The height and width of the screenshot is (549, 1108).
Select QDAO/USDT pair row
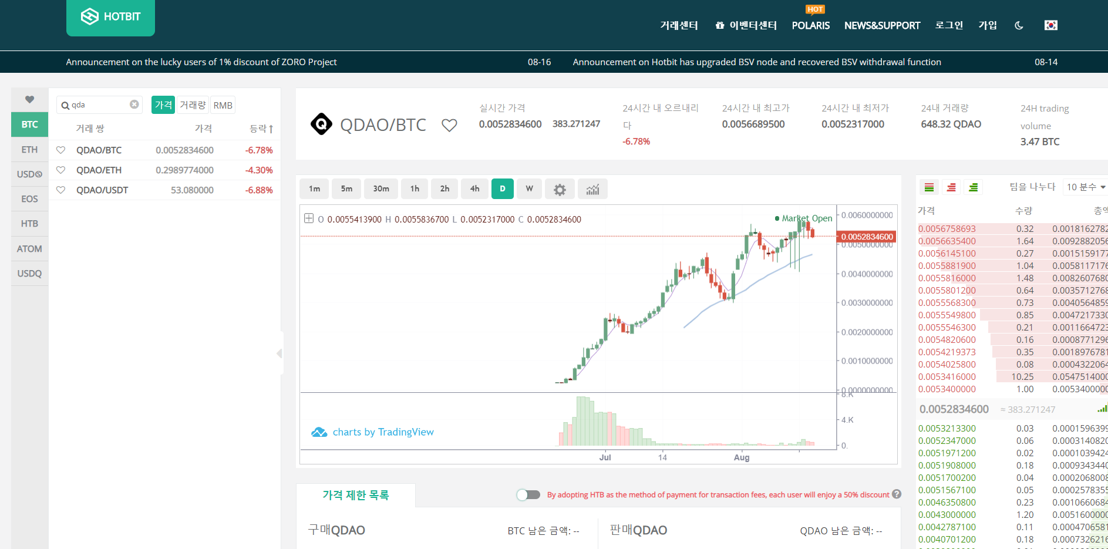pyautogui.click(x=164, y=190)
